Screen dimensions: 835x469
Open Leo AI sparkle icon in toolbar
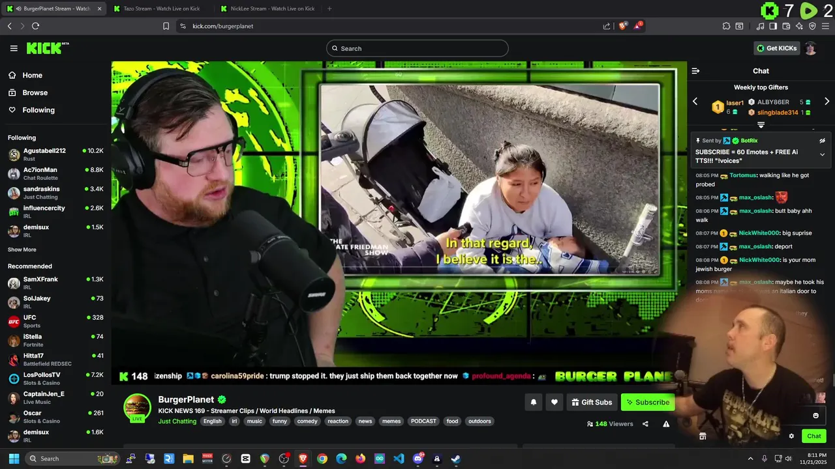coord(799,26)
